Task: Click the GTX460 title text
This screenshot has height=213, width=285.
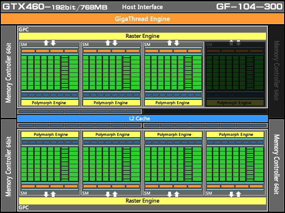Action: [24, 7]
